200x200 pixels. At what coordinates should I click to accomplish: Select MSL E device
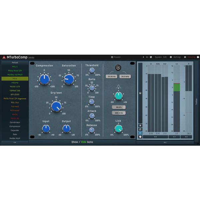pos(15,67)
